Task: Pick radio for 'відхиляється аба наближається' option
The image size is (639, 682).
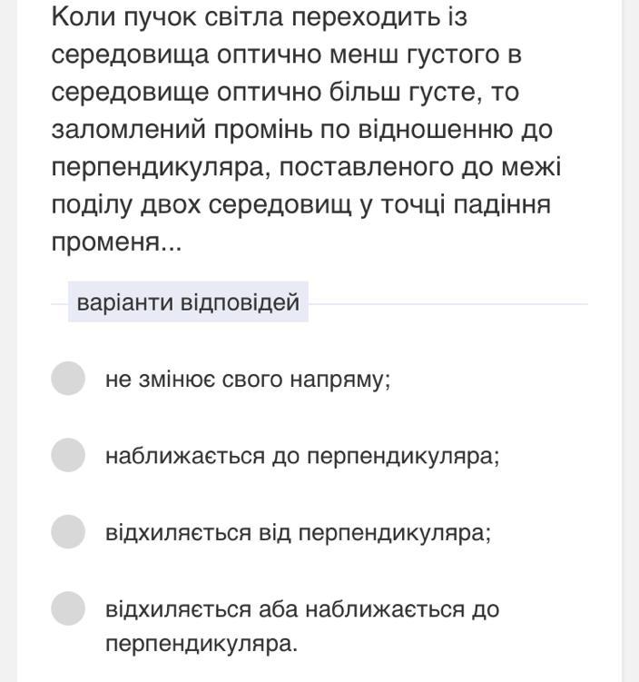Action: 68,608
